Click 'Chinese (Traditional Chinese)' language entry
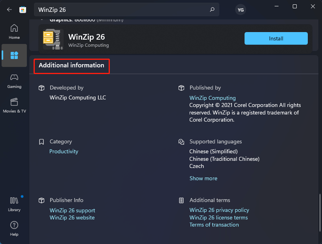Screen dimensions: 322x244 tap(224, 159)
